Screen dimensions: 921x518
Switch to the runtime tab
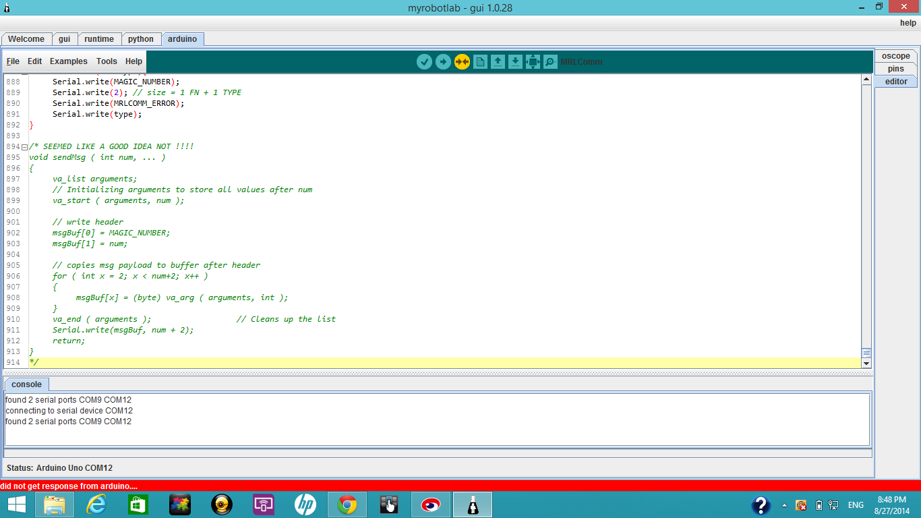pos(99,39)
